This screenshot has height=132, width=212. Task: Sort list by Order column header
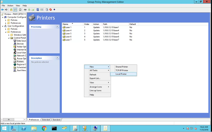pos(88,24)
